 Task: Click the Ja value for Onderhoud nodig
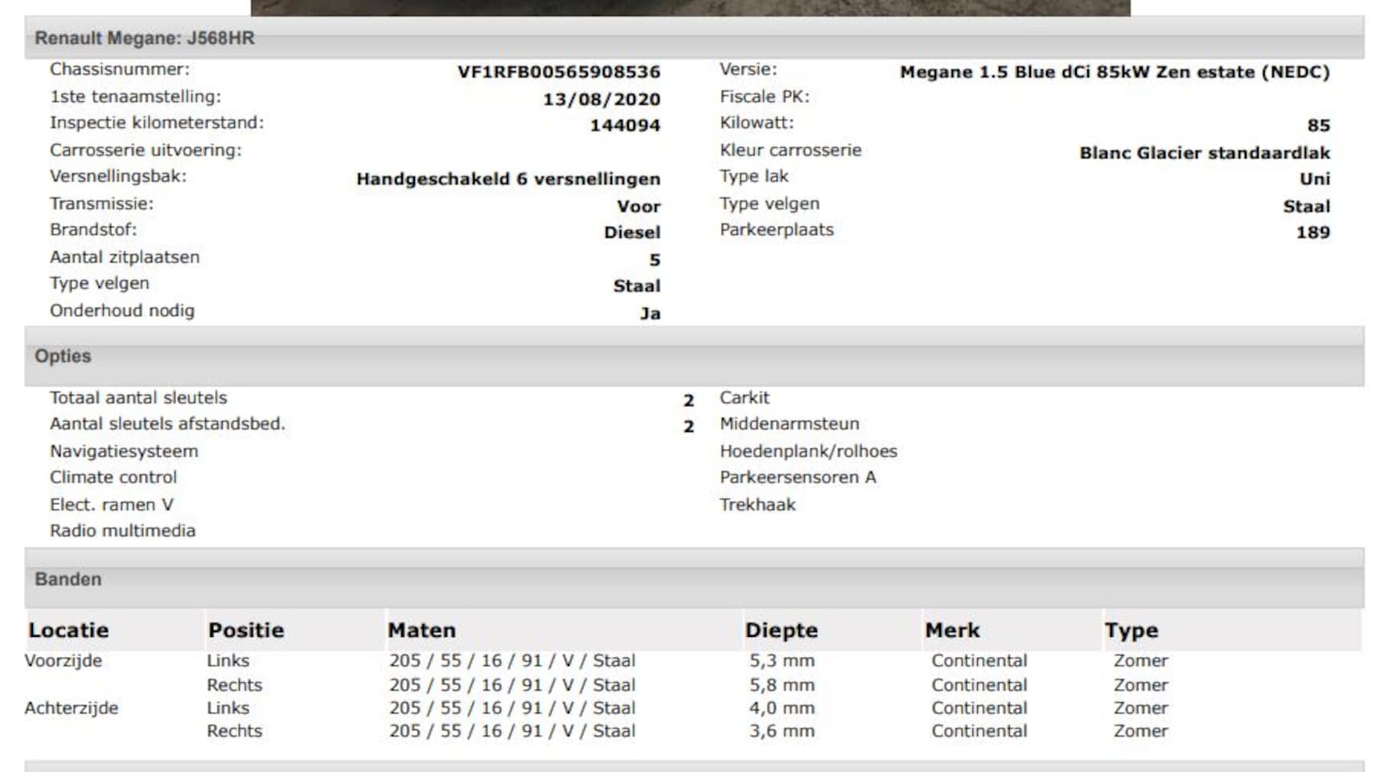(x=650, y=314)
